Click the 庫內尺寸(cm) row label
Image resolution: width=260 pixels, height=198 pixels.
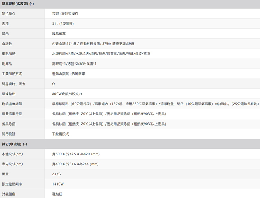(x=12, y=164)
